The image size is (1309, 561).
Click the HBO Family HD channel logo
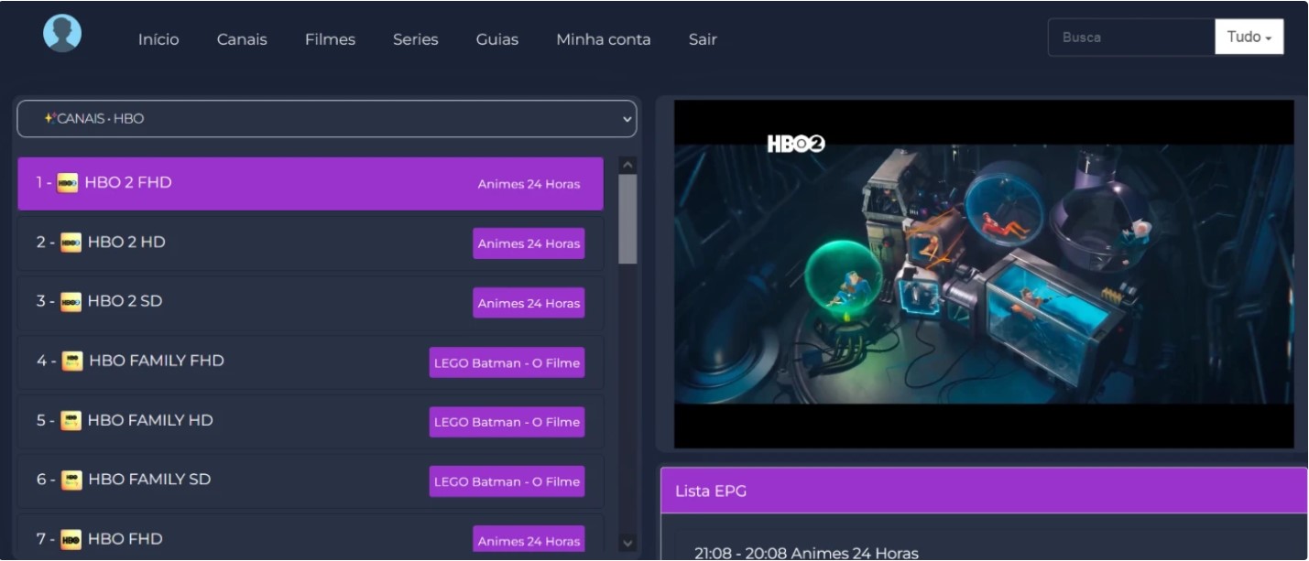pyautogui.click(x=71, y=421)
